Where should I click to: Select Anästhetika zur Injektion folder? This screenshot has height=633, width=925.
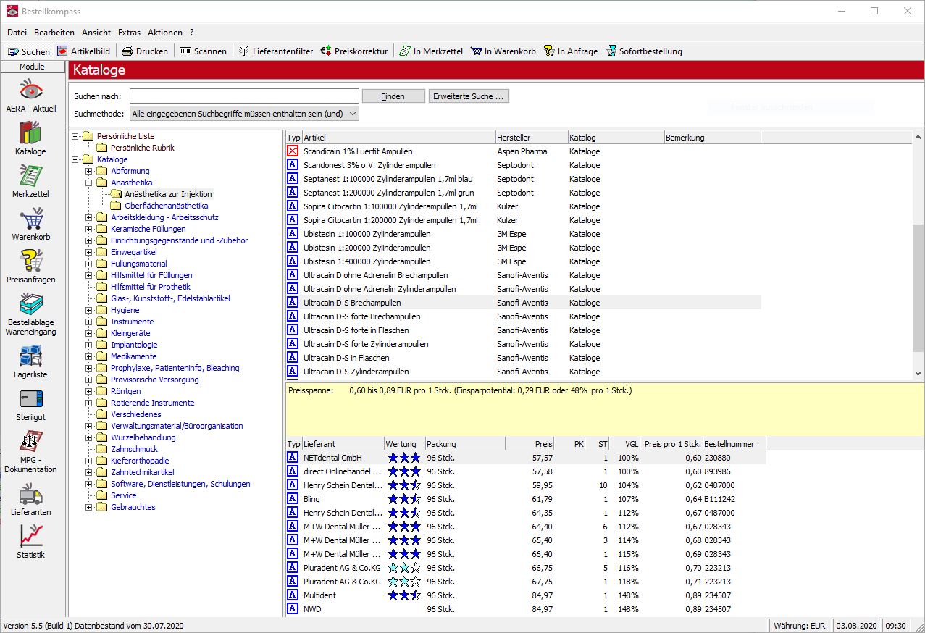(x=168, y=194)
